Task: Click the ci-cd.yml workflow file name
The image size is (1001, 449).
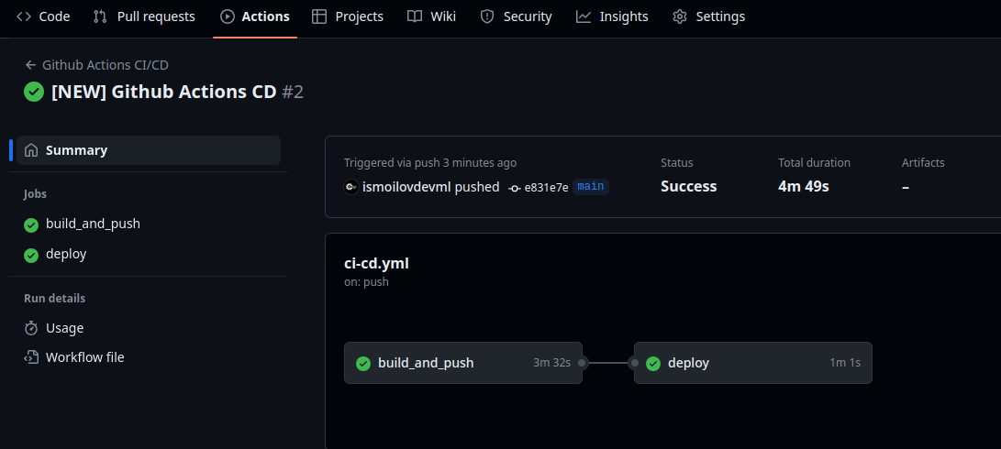Action: coord(376,263)
